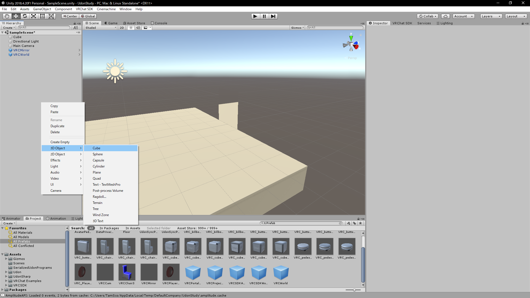
Task: Select the Scale tool
Action: pos(34,16)
